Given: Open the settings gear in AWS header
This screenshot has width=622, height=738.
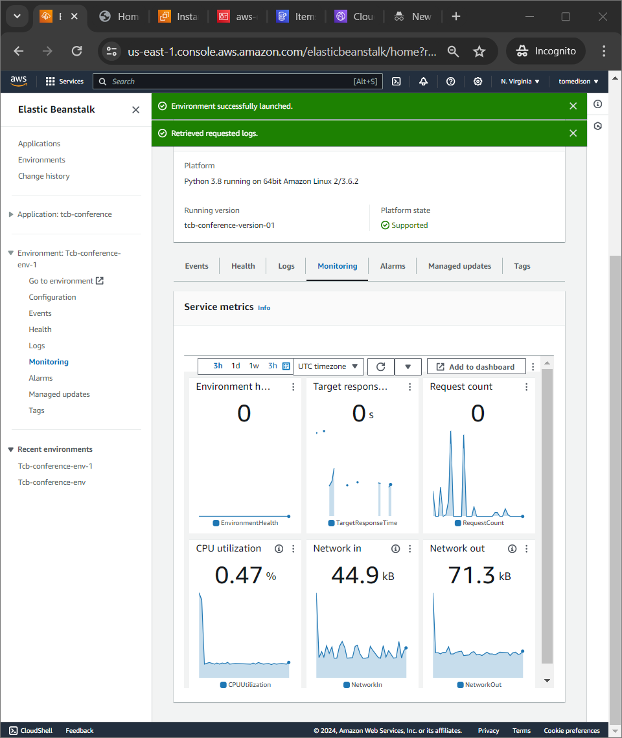Looking at the screenshot, I should tap(478, 82).
